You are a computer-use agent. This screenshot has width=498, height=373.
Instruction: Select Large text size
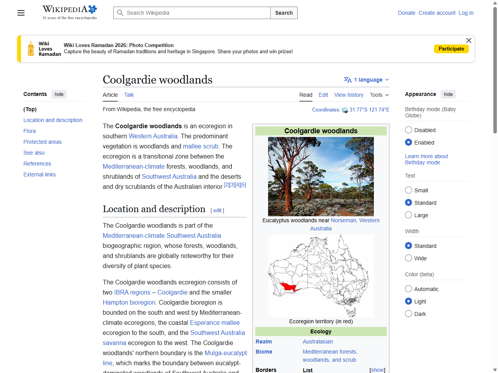pos(409,215)
